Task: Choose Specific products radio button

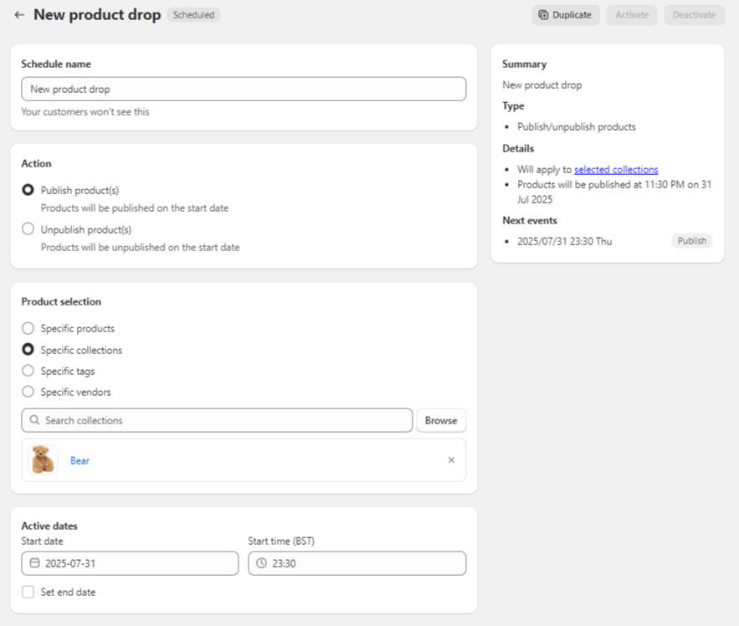Action: pyautogui.click(x=28, y=329)
